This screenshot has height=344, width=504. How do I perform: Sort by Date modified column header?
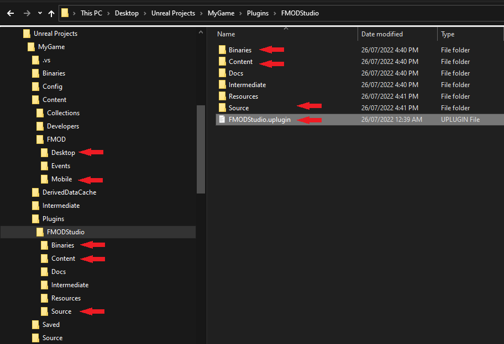(x=382, y=34)
